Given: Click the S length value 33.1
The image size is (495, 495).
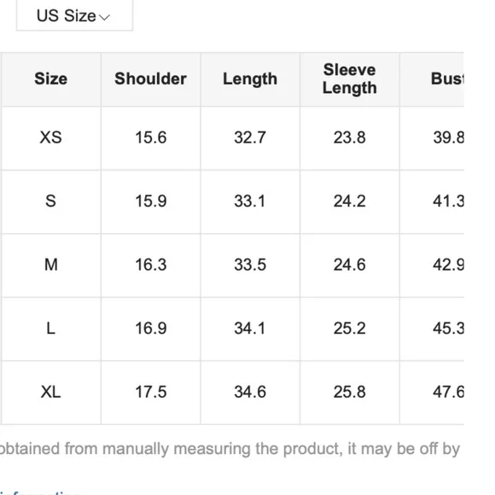Looking at the screenshot, I should tap(250, 201).
